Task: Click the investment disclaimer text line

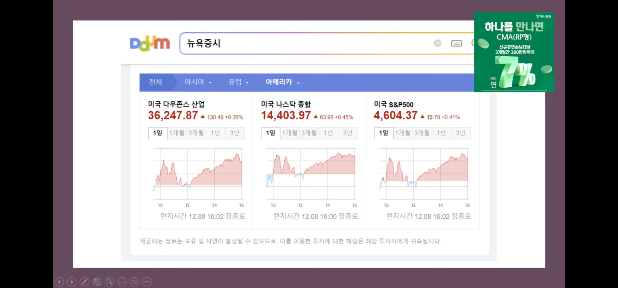Action: pyautogui.click(x=290, y=241)
